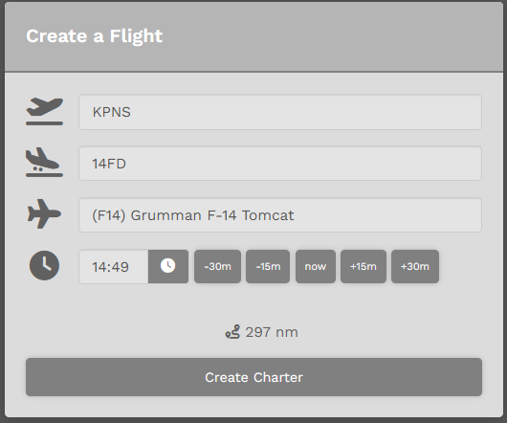Focus the 14FD arrival airport field
Image resolution: width=507 pixels, height=423 pixels.
(280, 164)
